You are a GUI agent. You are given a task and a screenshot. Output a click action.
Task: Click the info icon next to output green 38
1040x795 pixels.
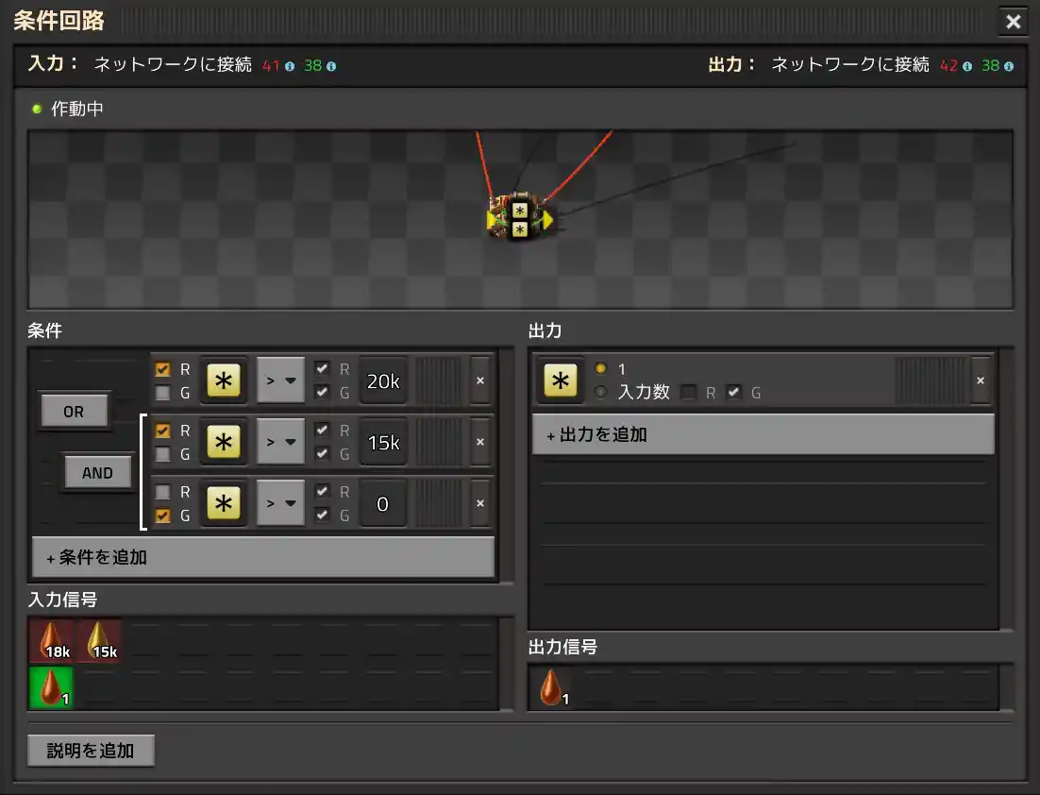coord(1008,66)
